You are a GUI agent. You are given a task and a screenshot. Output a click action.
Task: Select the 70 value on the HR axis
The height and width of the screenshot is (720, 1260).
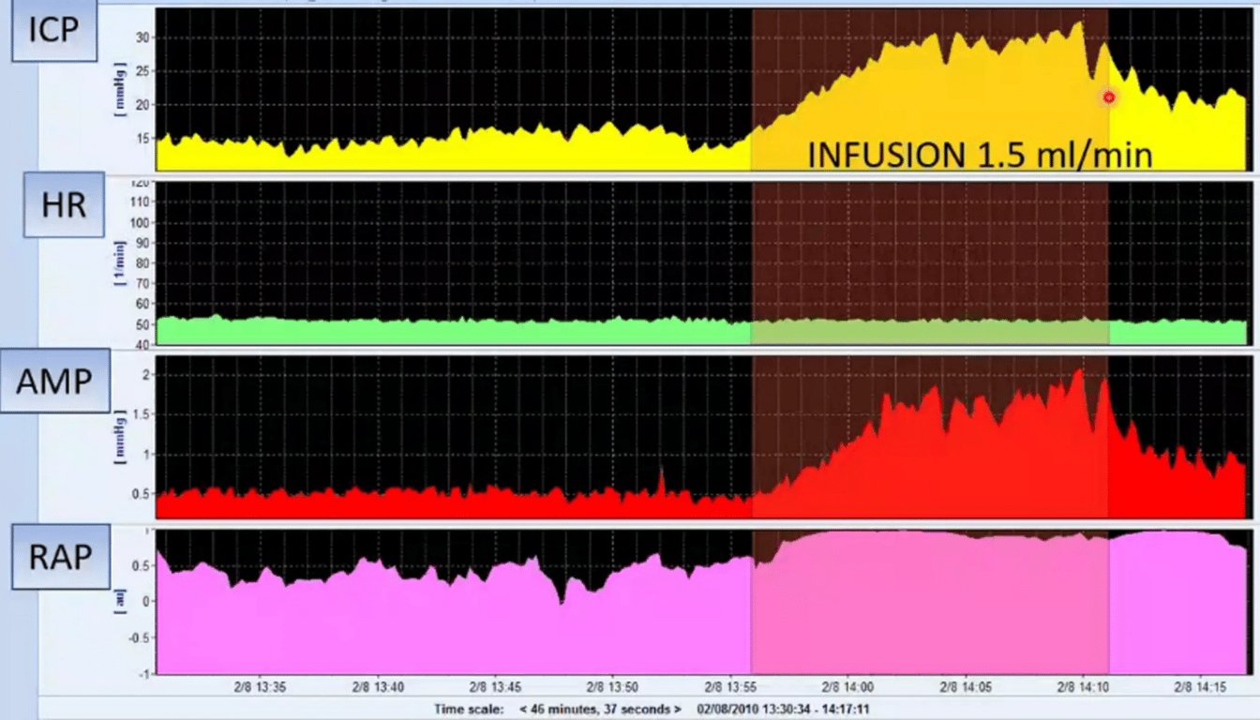click(143, 283)
